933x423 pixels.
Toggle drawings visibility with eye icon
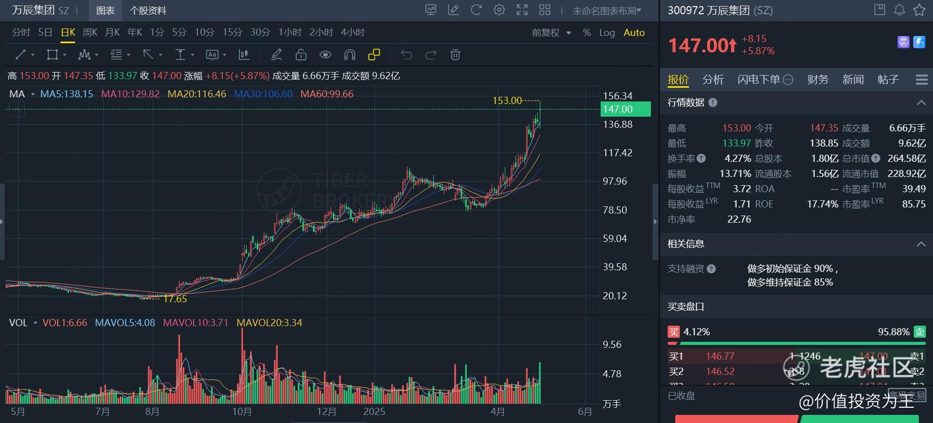325,55
